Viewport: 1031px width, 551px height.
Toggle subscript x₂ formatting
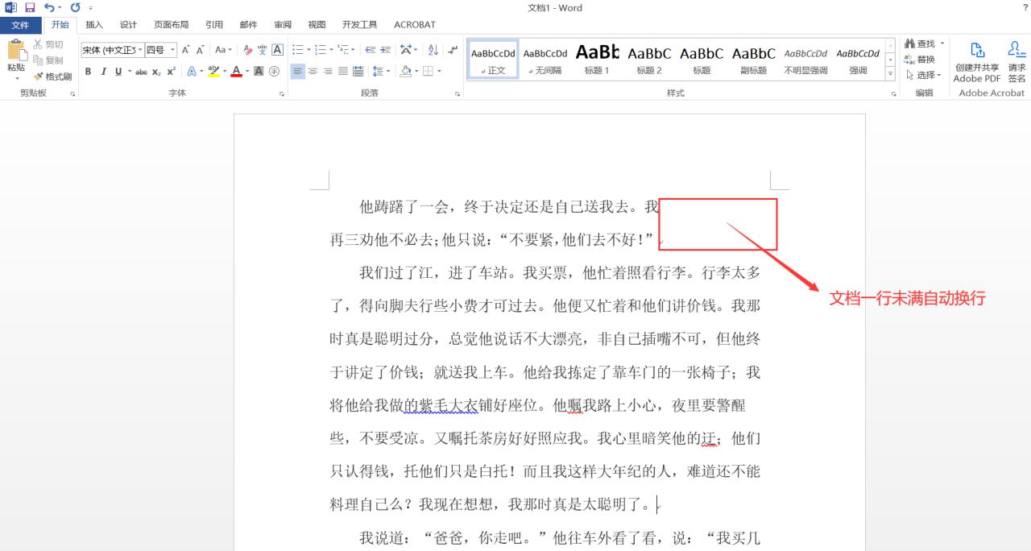(156, 72)
